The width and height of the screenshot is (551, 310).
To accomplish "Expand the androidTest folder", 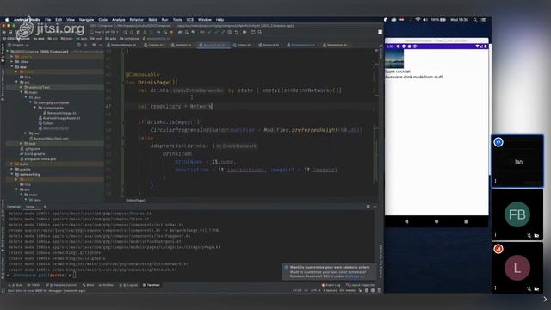I will (x=21, y=87).
